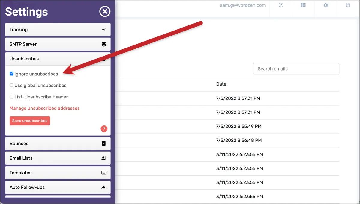Focus the Search emails field
Image resolution: width=360 pixels, height=204 pixels.
(296, 69)
